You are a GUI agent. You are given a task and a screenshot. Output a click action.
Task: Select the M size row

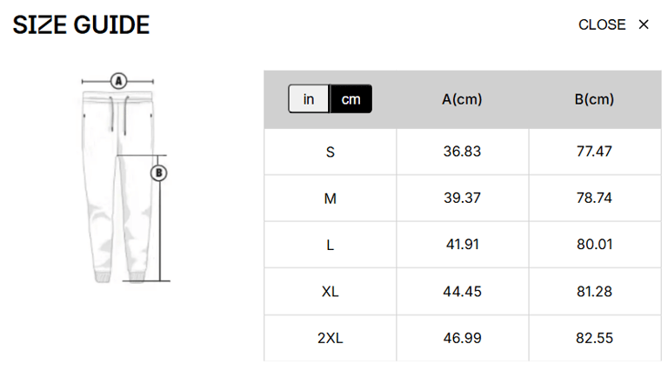[331, 199]
